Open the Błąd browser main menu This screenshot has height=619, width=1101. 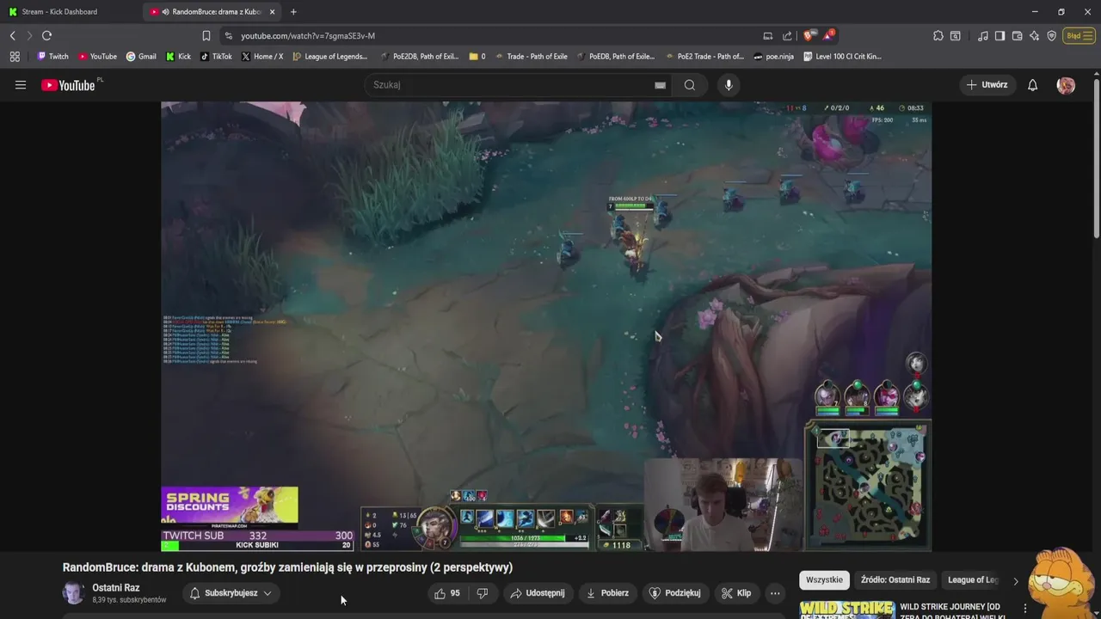1077,35
